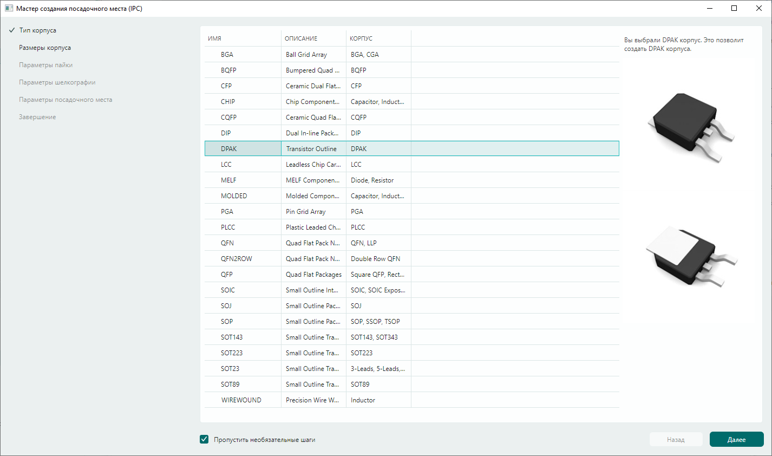Open the 'Размеры корпуса' wizard step
This screenshot has width=772, height=456.
tap(45, 48)
